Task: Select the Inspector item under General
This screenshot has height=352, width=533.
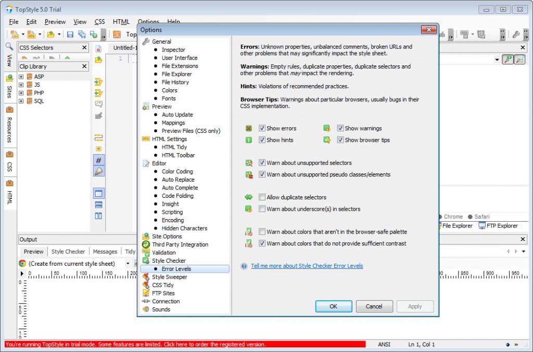Action: [x=173, y=50]
